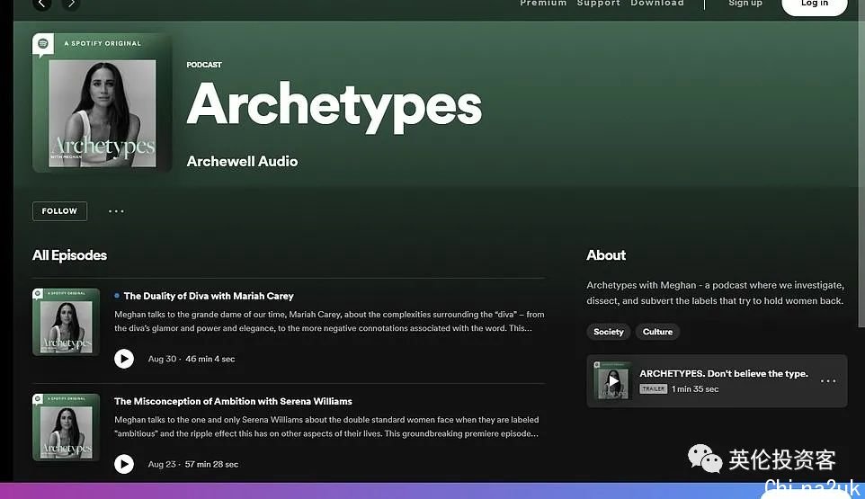Open the Serena Williams episode thumbnail
865x499 pixels.
pyautogui.click(x=67, y=427)
